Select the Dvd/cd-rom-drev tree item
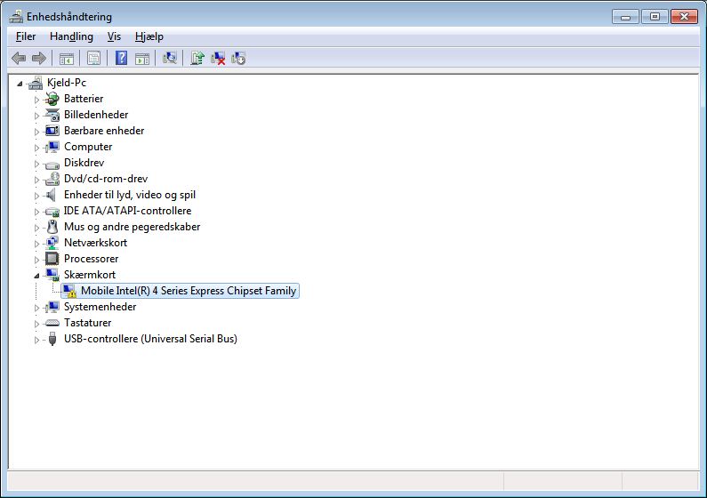The width and height of the screenshot is (707, 498). 105,179
